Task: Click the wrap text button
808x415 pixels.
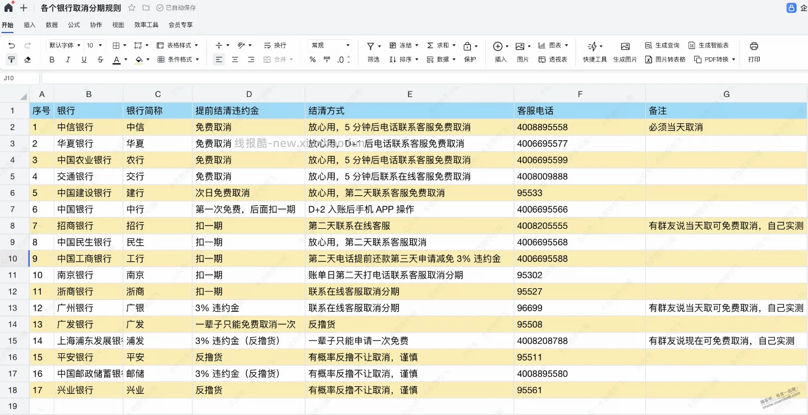Action: point(274,45)
